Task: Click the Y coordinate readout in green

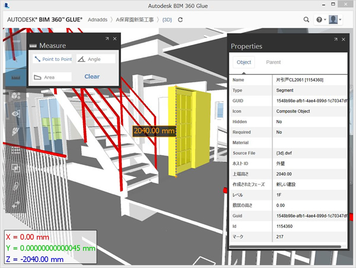Action: click(50, 248)
